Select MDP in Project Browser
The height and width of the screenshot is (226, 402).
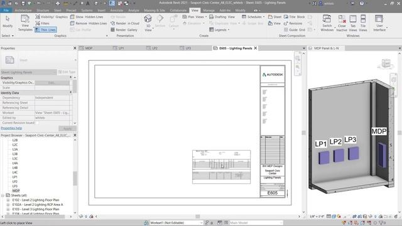point(16,191)
